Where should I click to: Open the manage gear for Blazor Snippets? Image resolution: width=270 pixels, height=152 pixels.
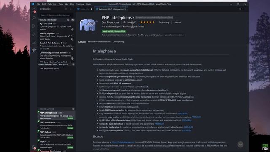coord(72,39)
